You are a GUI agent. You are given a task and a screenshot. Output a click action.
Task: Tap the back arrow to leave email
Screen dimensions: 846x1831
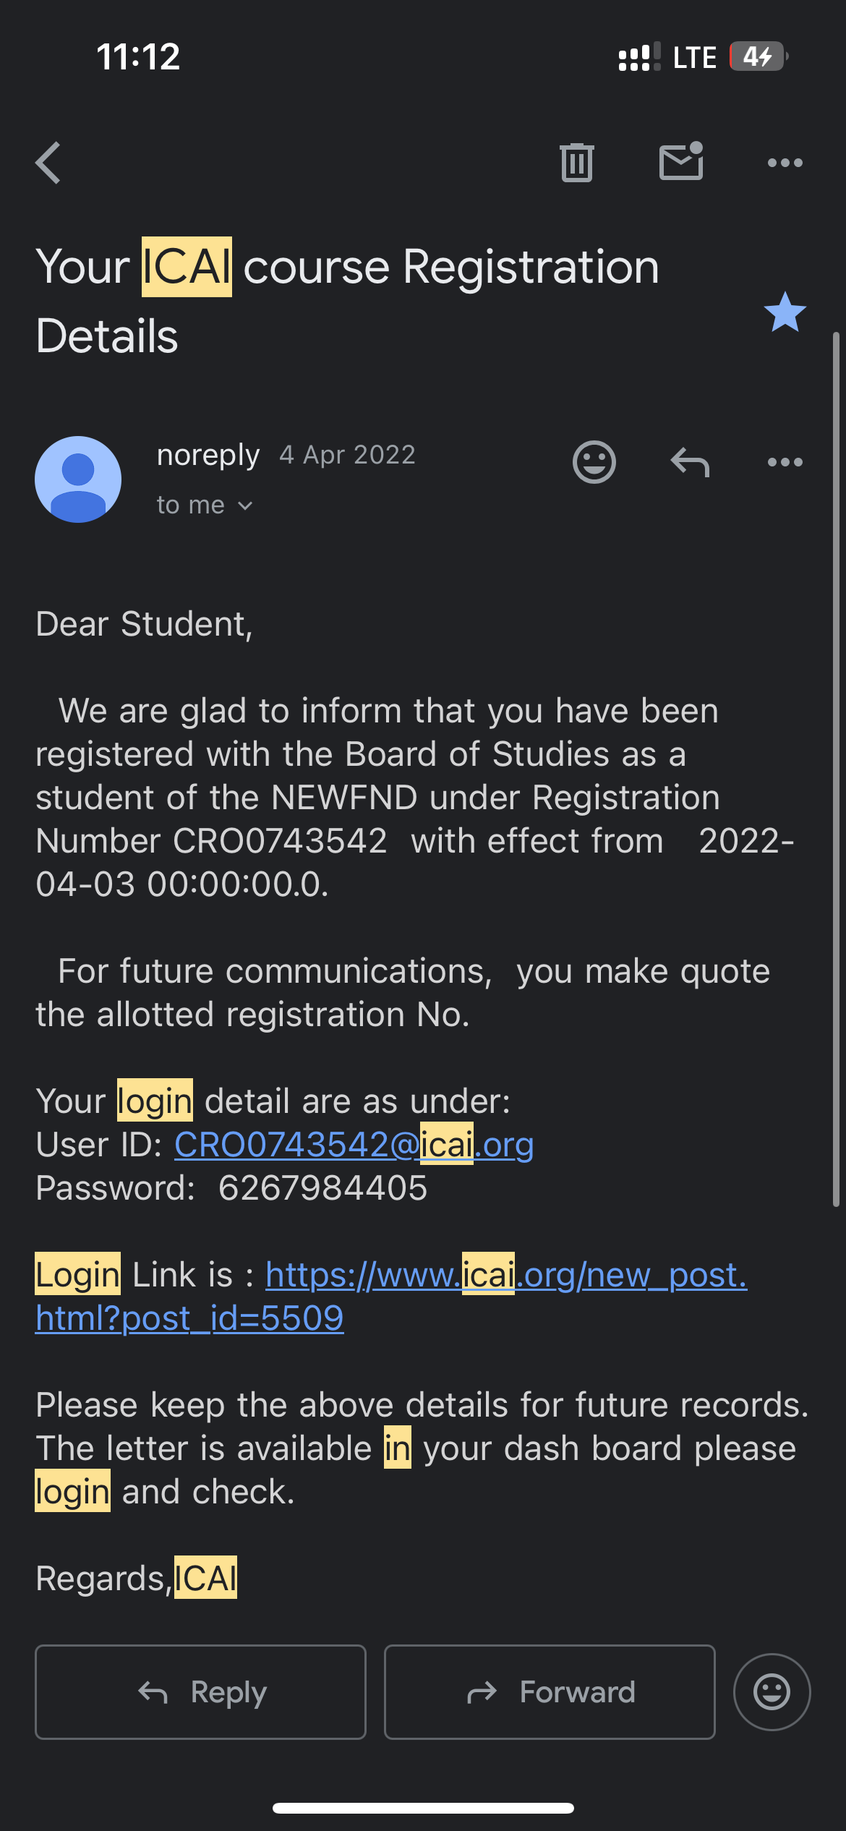pos(49,163)
